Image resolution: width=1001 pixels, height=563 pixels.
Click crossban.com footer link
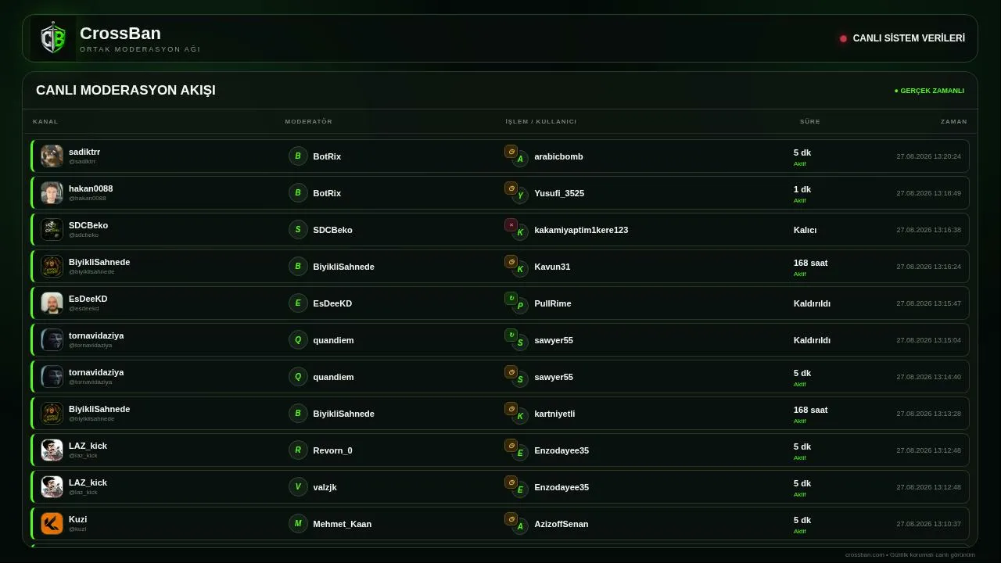coord(865,554)
